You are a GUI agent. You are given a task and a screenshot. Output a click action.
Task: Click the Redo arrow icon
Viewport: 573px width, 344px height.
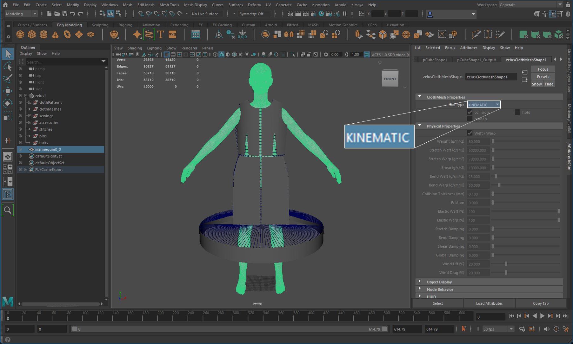(x=80, y=14)
